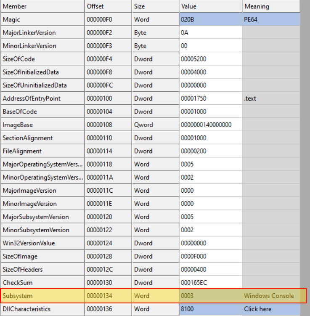Click the Meaning column header
Screen dimensions: 310x316
tap(270, 6)
